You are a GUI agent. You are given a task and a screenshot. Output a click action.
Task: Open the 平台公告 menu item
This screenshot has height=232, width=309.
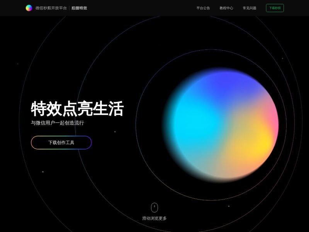click(203, 8)
